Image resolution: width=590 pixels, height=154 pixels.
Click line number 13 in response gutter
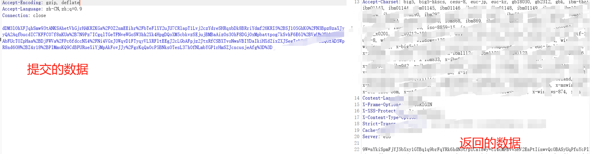[357, 2]
